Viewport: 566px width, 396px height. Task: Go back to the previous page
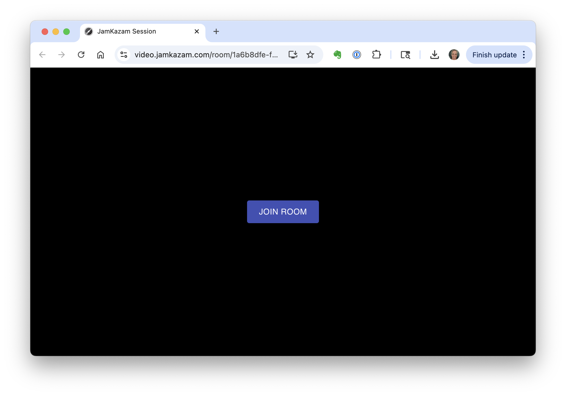point(42,55)
